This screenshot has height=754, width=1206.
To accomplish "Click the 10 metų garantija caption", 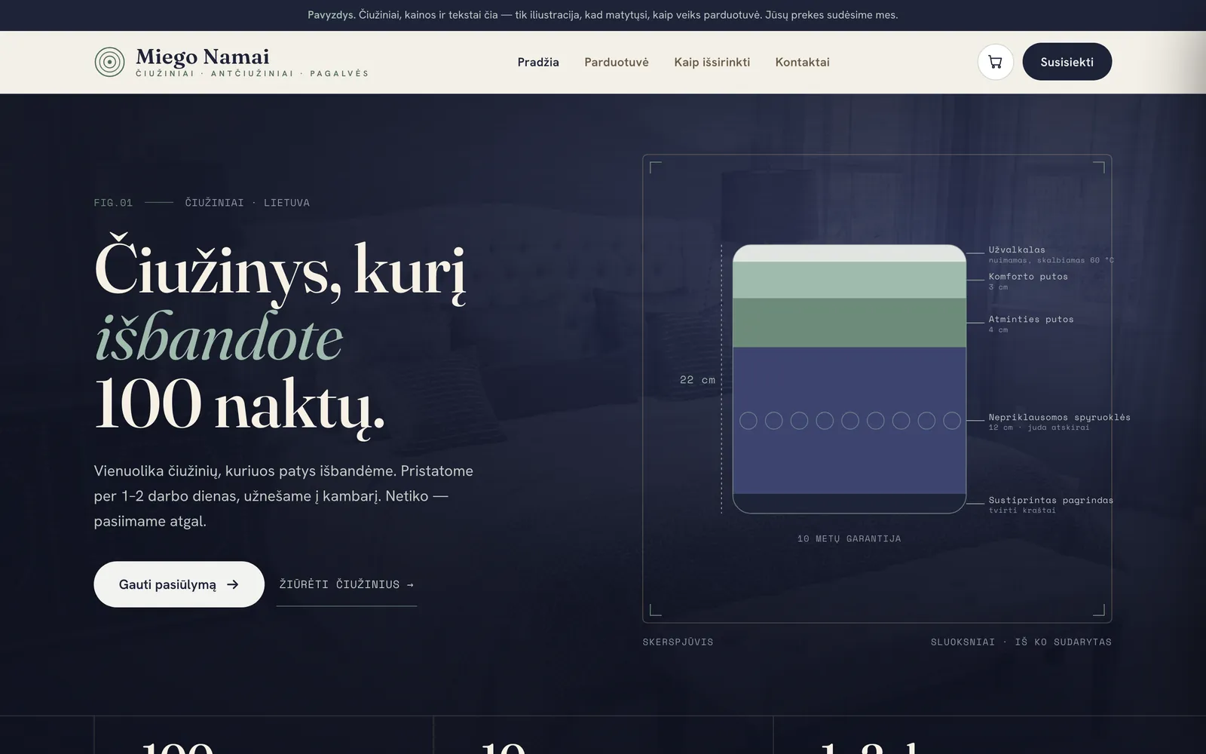I will (849, 538).
